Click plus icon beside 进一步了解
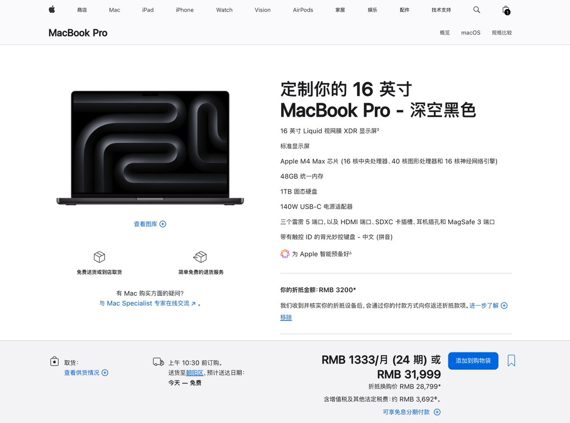 [504, 306]
